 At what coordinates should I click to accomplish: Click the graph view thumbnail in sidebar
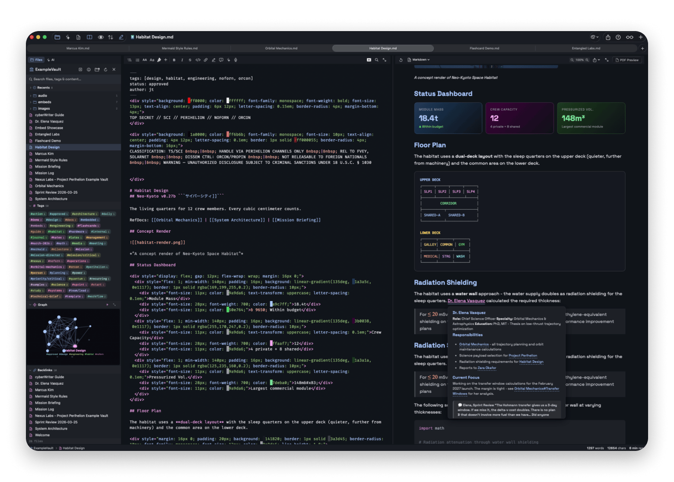pyautogui.click(x=73, y=337)
